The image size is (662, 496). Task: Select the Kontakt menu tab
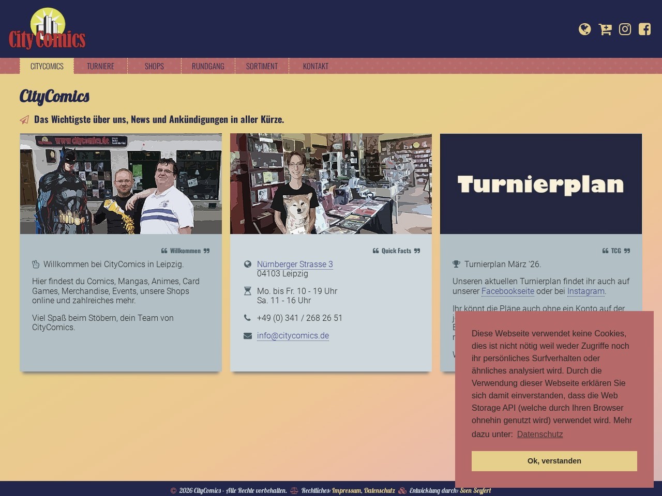[315, 66]
